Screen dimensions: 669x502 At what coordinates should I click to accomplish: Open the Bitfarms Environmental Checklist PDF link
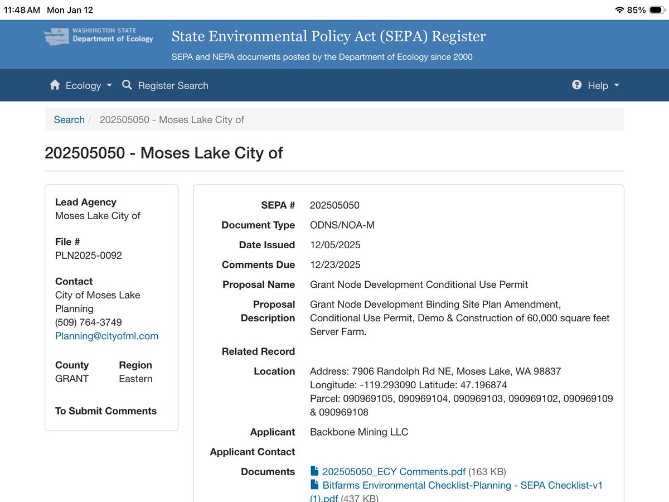[457, 491]
